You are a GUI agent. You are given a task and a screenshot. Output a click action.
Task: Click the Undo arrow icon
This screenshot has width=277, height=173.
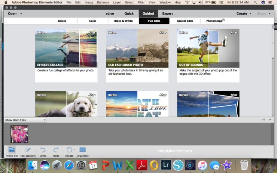(43, 150)
